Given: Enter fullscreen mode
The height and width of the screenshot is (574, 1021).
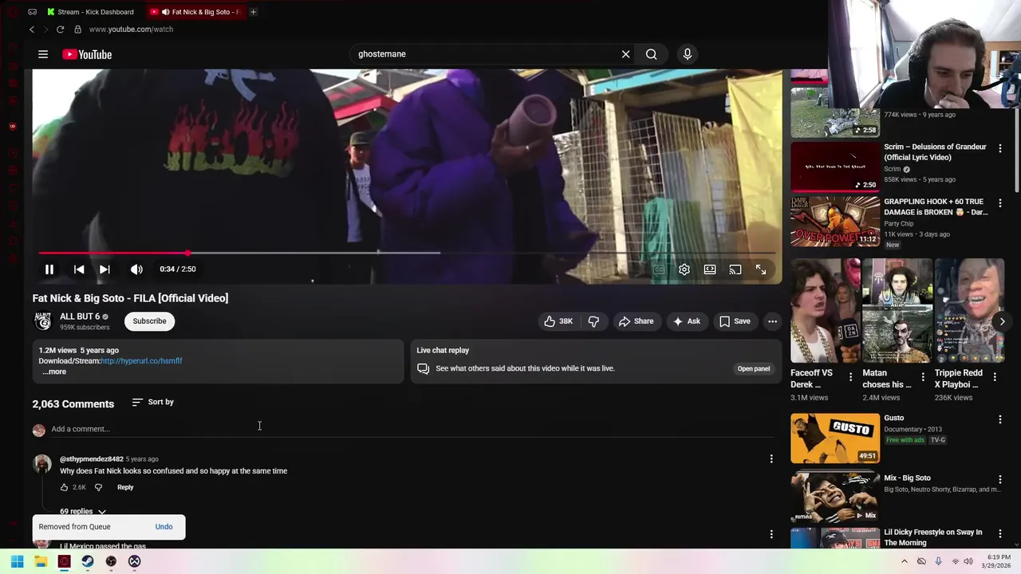Looking at the screenshot, I should pyautogui.click(x=761, y=269).
